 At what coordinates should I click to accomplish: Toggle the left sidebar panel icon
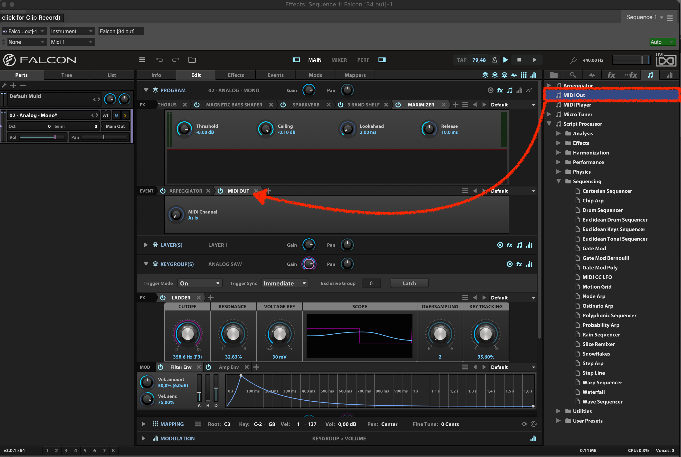(296, 60)
